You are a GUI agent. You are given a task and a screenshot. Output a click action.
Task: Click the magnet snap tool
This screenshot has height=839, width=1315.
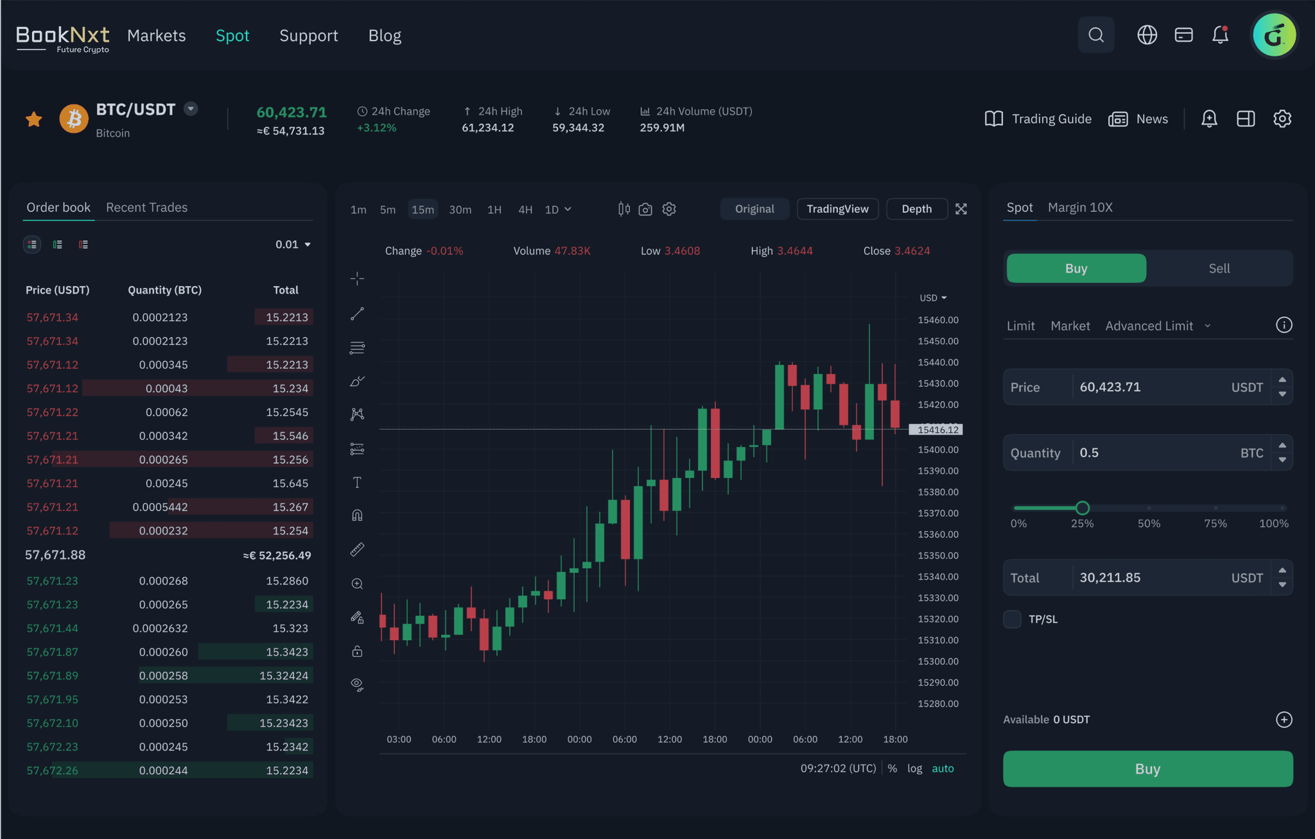pos(358,516)
